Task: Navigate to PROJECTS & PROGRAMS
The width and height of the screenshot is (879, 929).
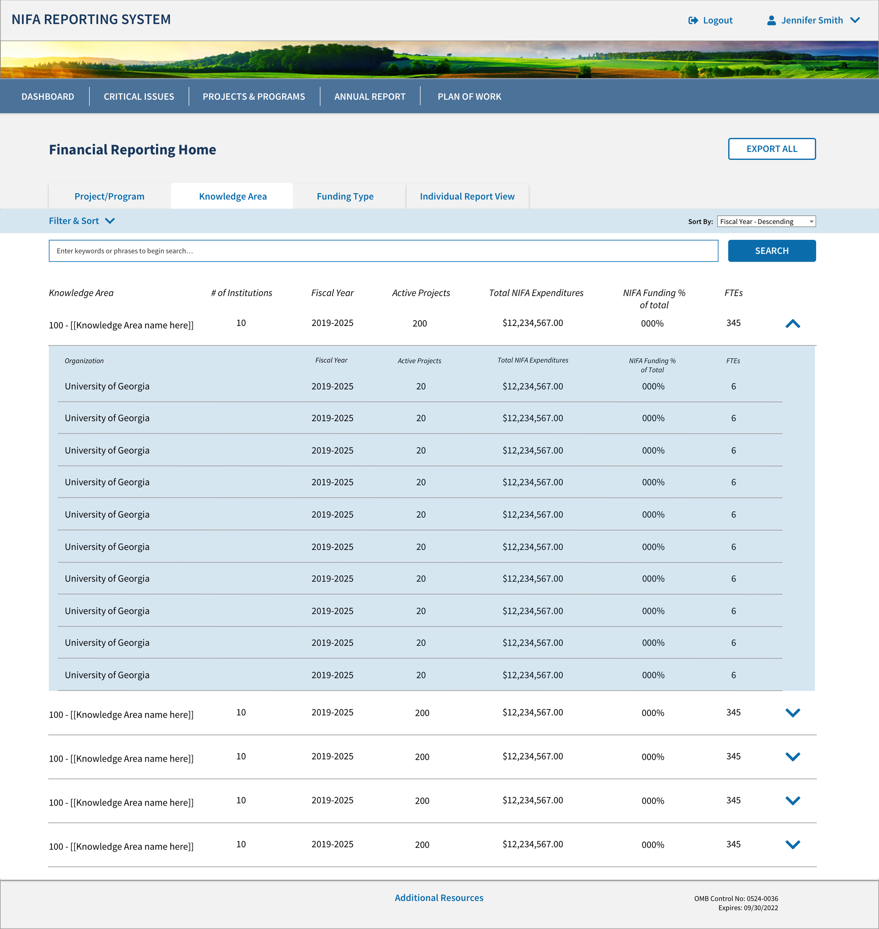Action: (x=254, y=96)
